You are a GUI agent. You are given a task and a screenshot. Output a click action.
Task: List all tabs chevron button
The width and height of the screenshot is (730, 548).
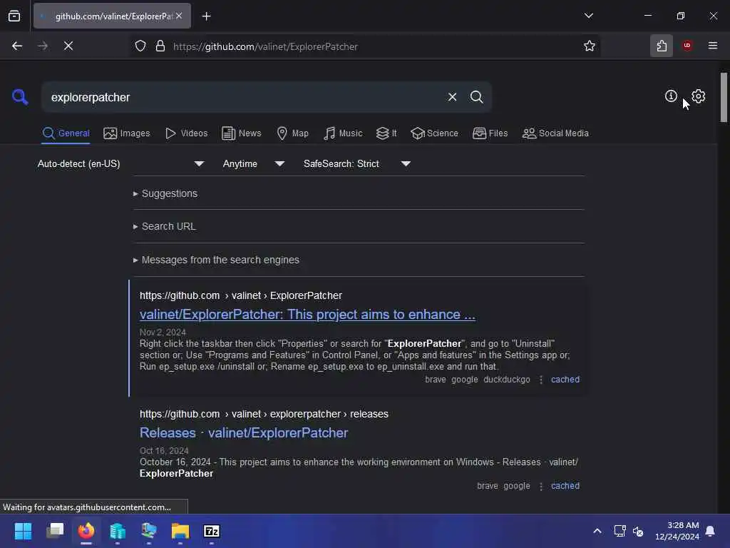588,16
